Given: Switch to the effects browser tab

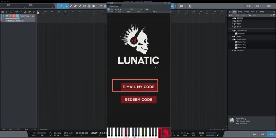Looking at the screenshot, I should (x=240, y=12).
